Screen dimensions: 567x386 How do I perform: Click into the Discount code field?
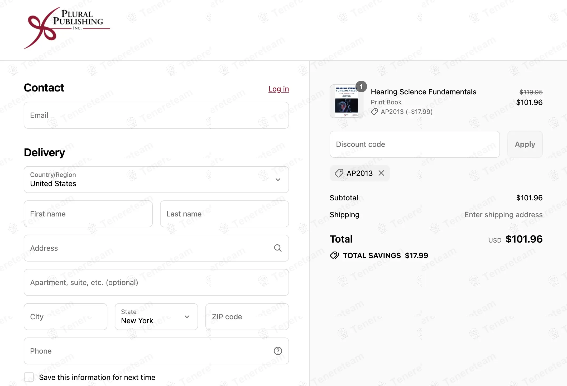pyautogui.click(x=415, y=144)
